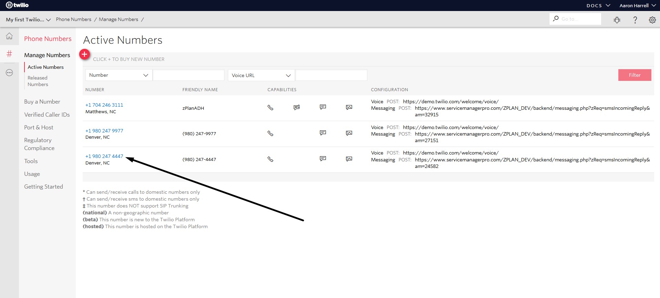The image size is (660, 298).
Task: Select the hash Phone Numbers sidebar icon
Action: coord(9,54)
